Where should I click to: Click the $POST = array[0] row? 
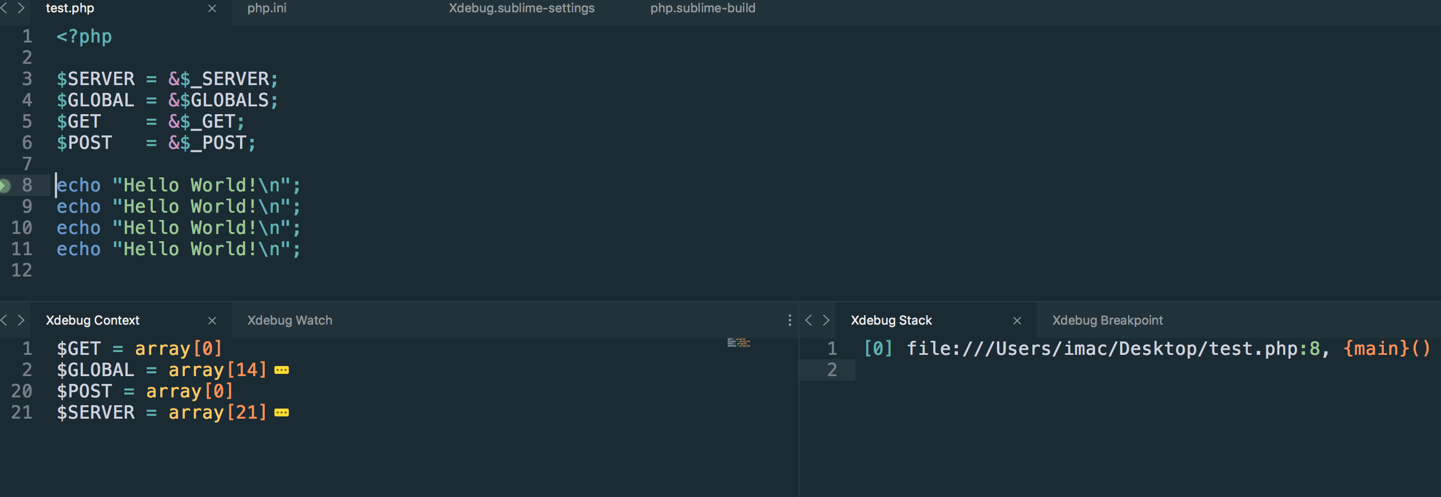click(x=145, y=391)
